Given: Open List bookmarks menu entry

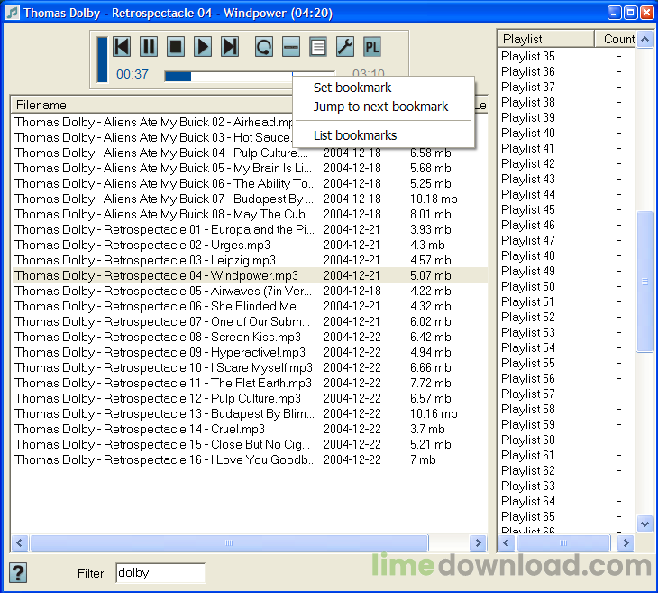Looking at the screenshot, I should click(355, 135).
